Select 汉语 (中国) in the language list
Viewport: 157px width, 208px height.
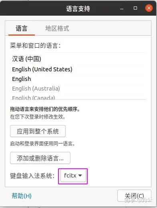click(x=78, y=59)
